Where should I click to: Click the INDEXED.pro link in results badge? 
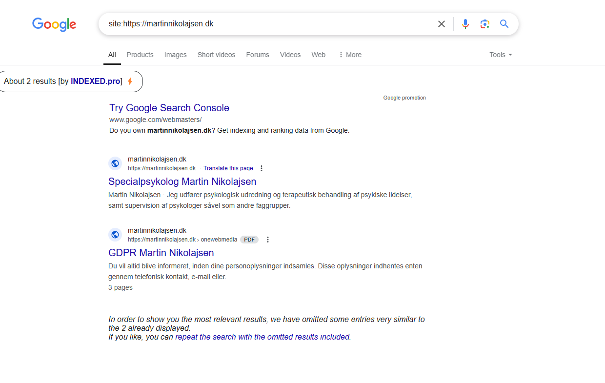point(96,81)
